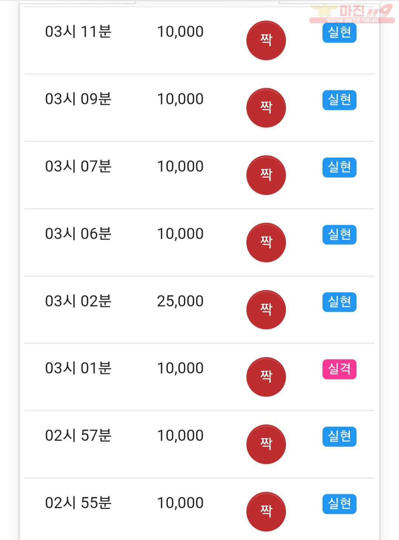Tap the blue 실현 badge for 02시 55분
399x540 pixels.
pos(340,504)
